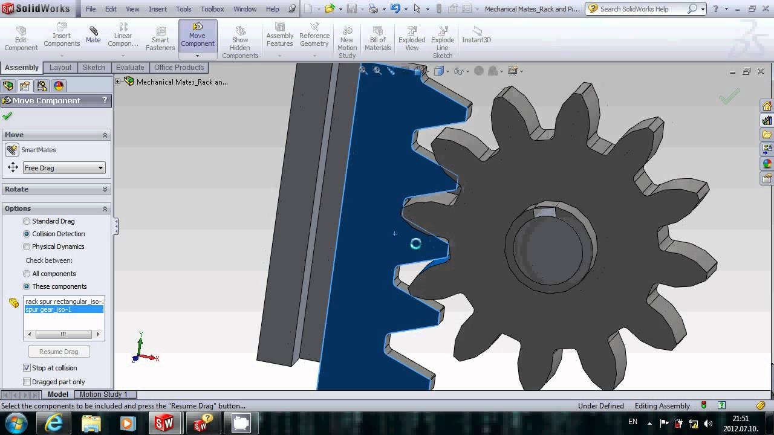
Task: Switch to Motion Study 1 tab
Action: pos(103,395)
